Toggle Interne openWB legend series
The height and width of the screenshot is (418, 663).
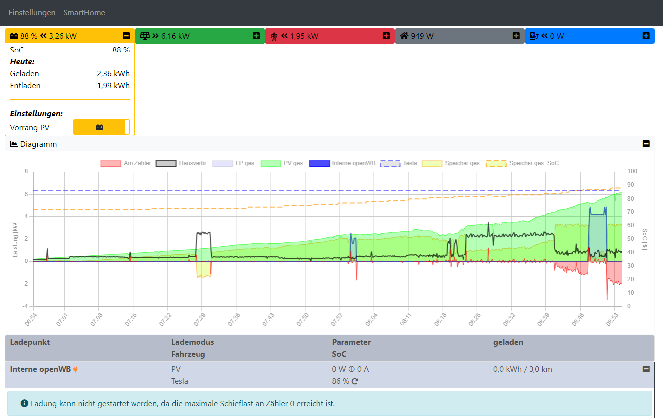pos(342,163)
